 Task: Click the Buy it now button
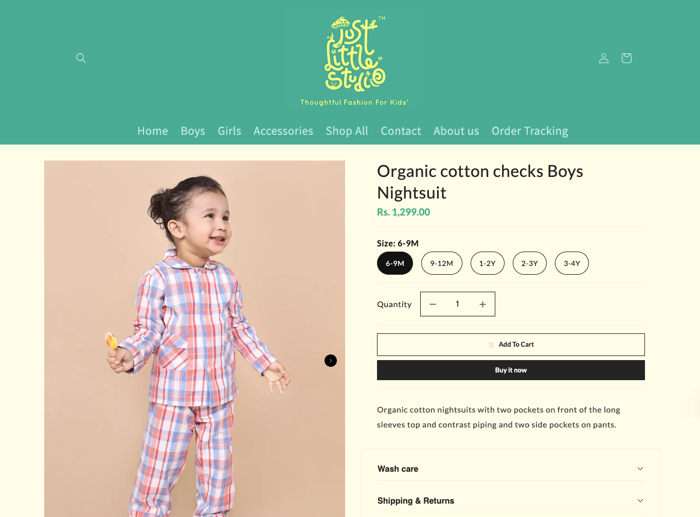[x=511, y=370]
